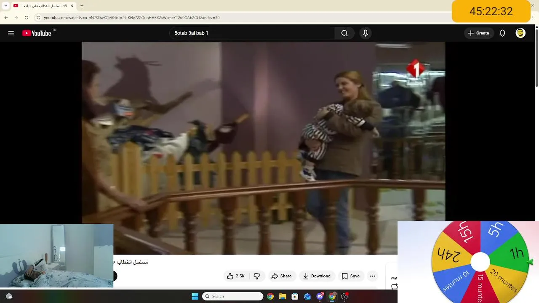Go back in the browser
539x303 pixels.
click(x=6, y=18)
